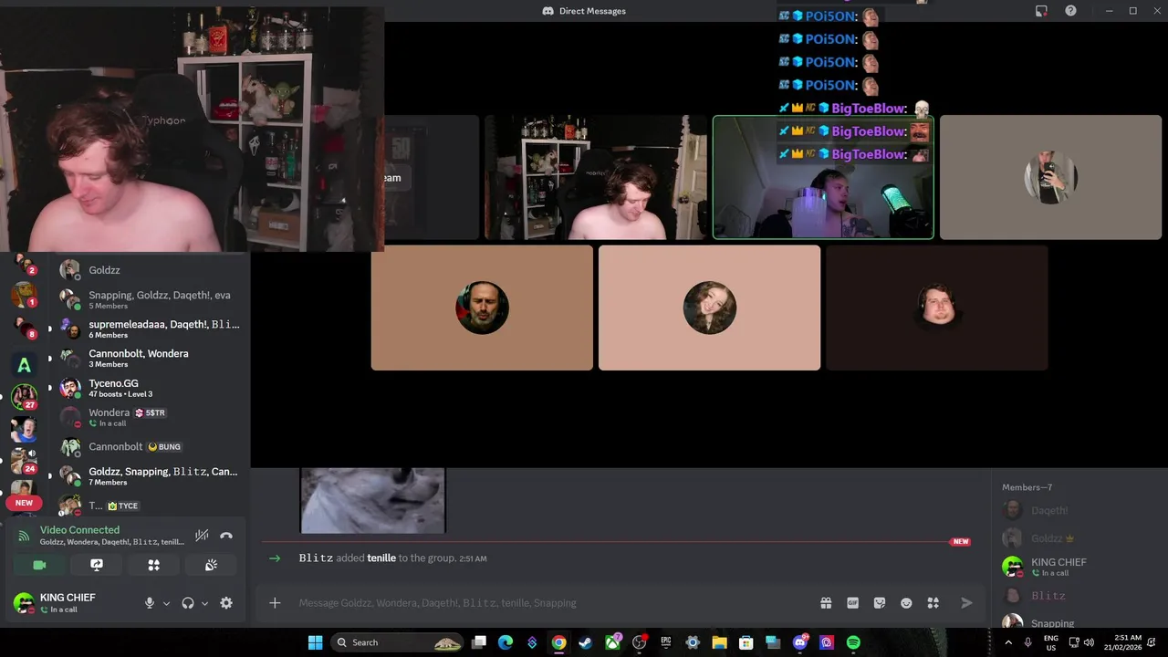This screenshot has height=657, width=1168.
Task: Focus the message input box
Action: tap(547, 602)
